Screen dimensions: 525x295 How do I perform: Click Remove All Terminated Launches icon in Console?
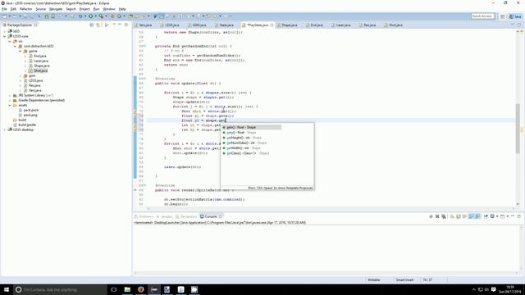(x=444, y=216)
